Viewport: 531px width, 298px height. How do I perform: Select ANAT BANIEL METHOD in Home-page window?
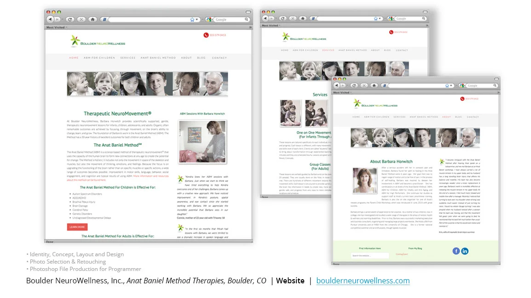click(158, 58)
